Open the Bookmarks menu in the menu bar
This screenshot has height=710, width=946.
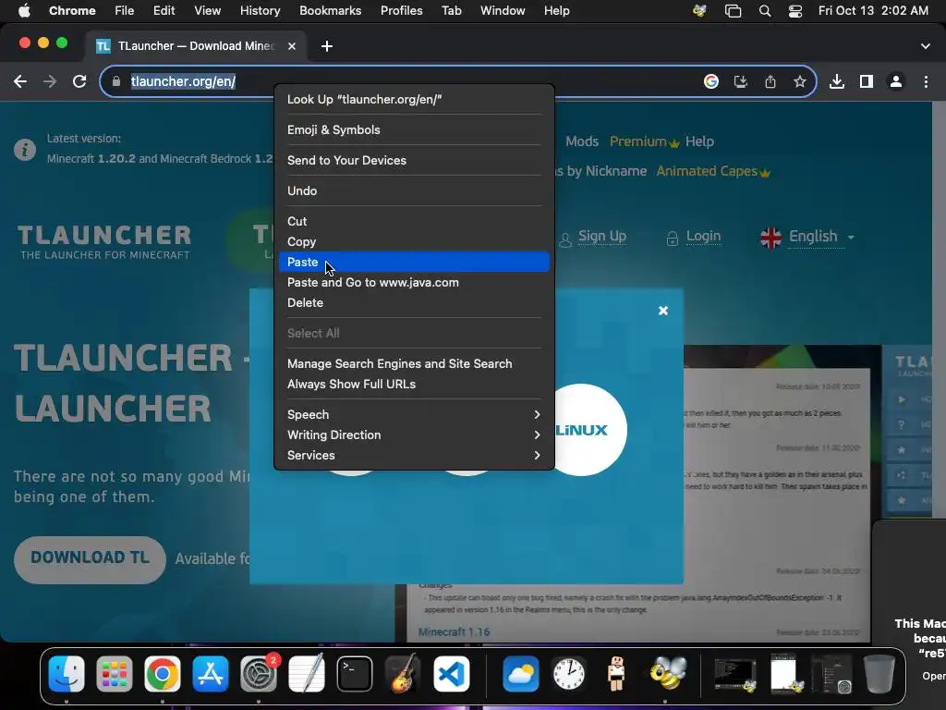tap(330, 11)
